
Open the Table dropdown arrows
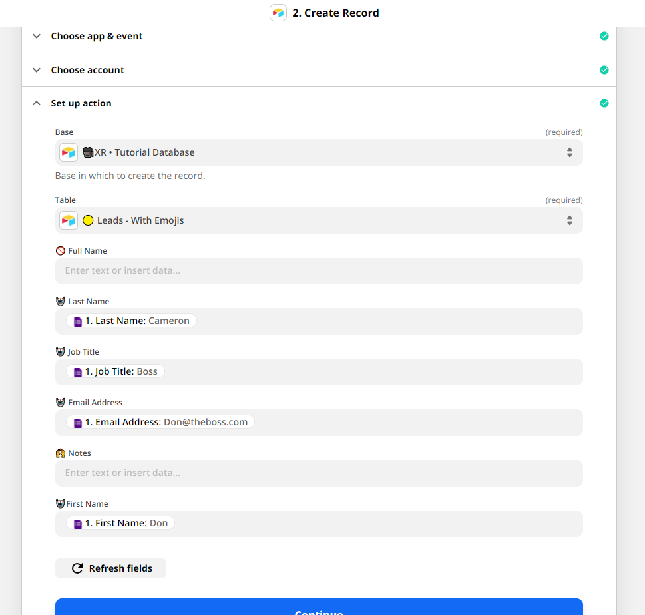click(570, 220)
